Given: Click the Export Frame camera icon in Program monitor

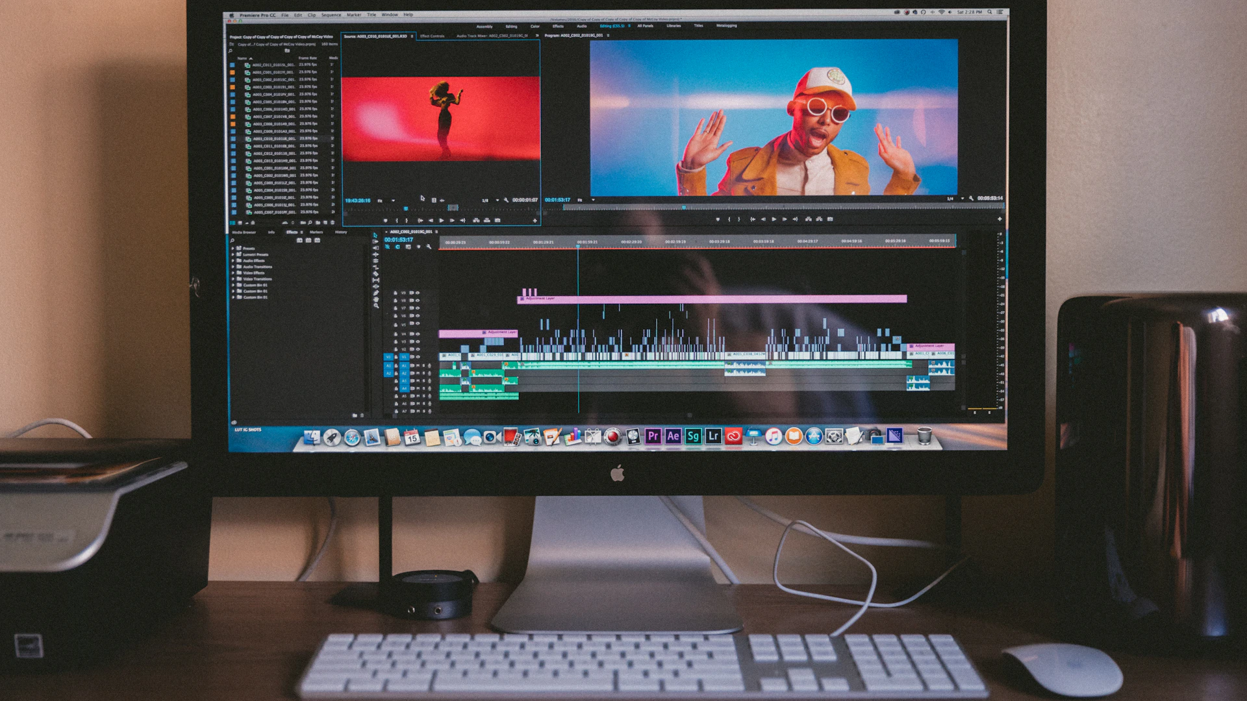Looking at the screenshot, I should (829, 219).
